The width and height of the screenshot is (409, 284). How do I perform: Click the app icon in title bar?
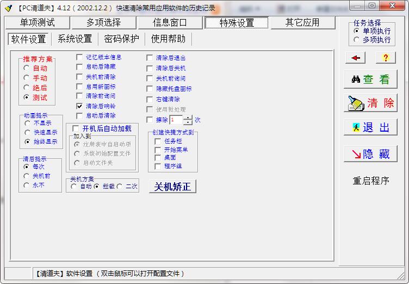click(8, 7)
